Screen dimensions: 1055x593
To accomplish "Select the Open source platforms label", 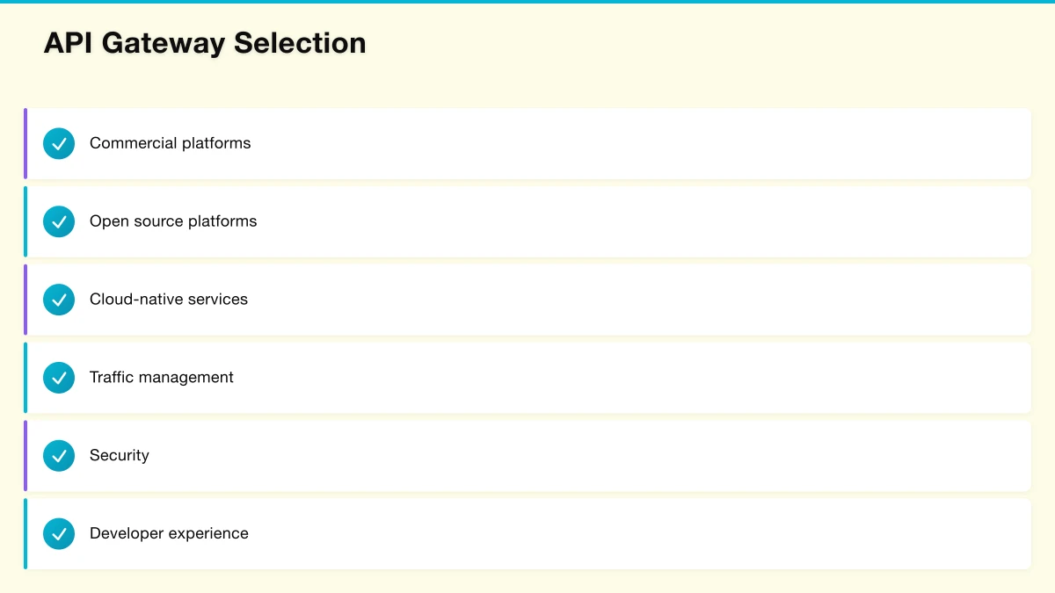I will pyautogui.click(x=173, y=221).
